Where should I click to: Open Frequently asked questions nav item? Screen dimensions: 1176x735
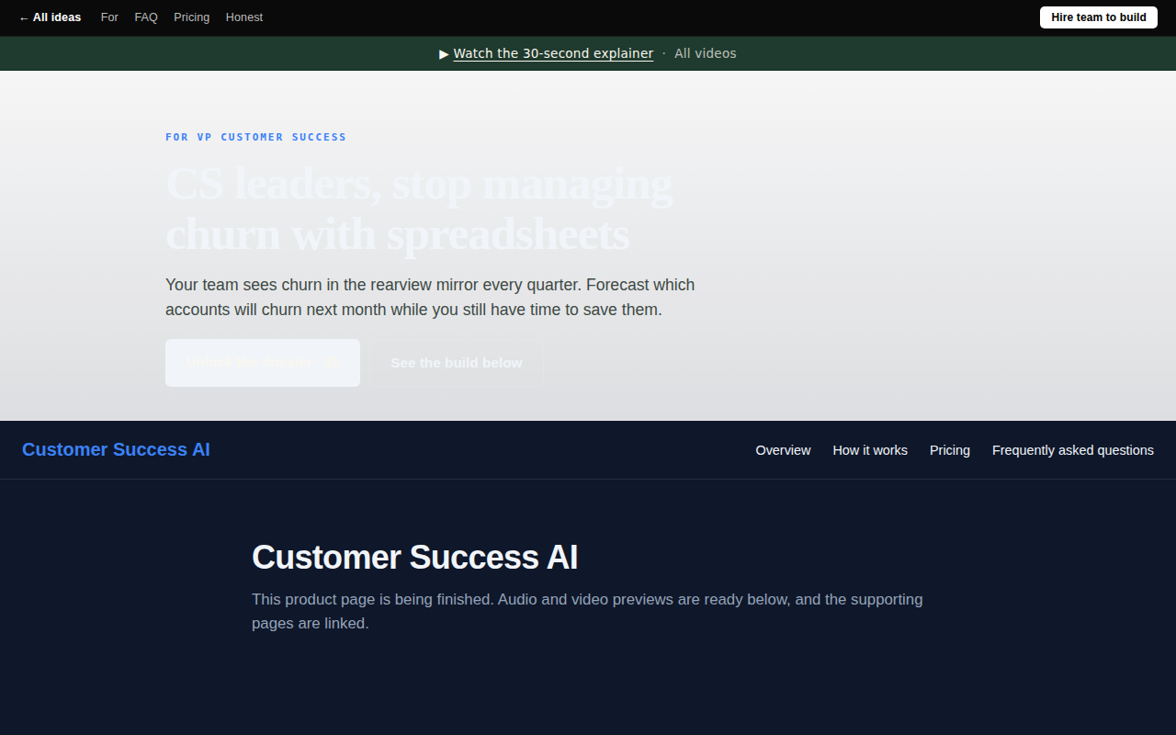pos(1073,450)
